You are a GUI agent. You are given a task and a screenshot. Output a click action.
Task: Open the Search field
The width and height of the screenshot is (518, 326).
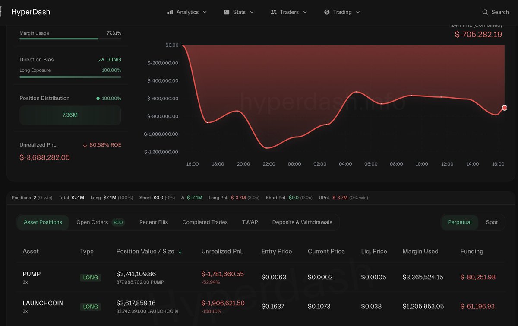[496, 12]
